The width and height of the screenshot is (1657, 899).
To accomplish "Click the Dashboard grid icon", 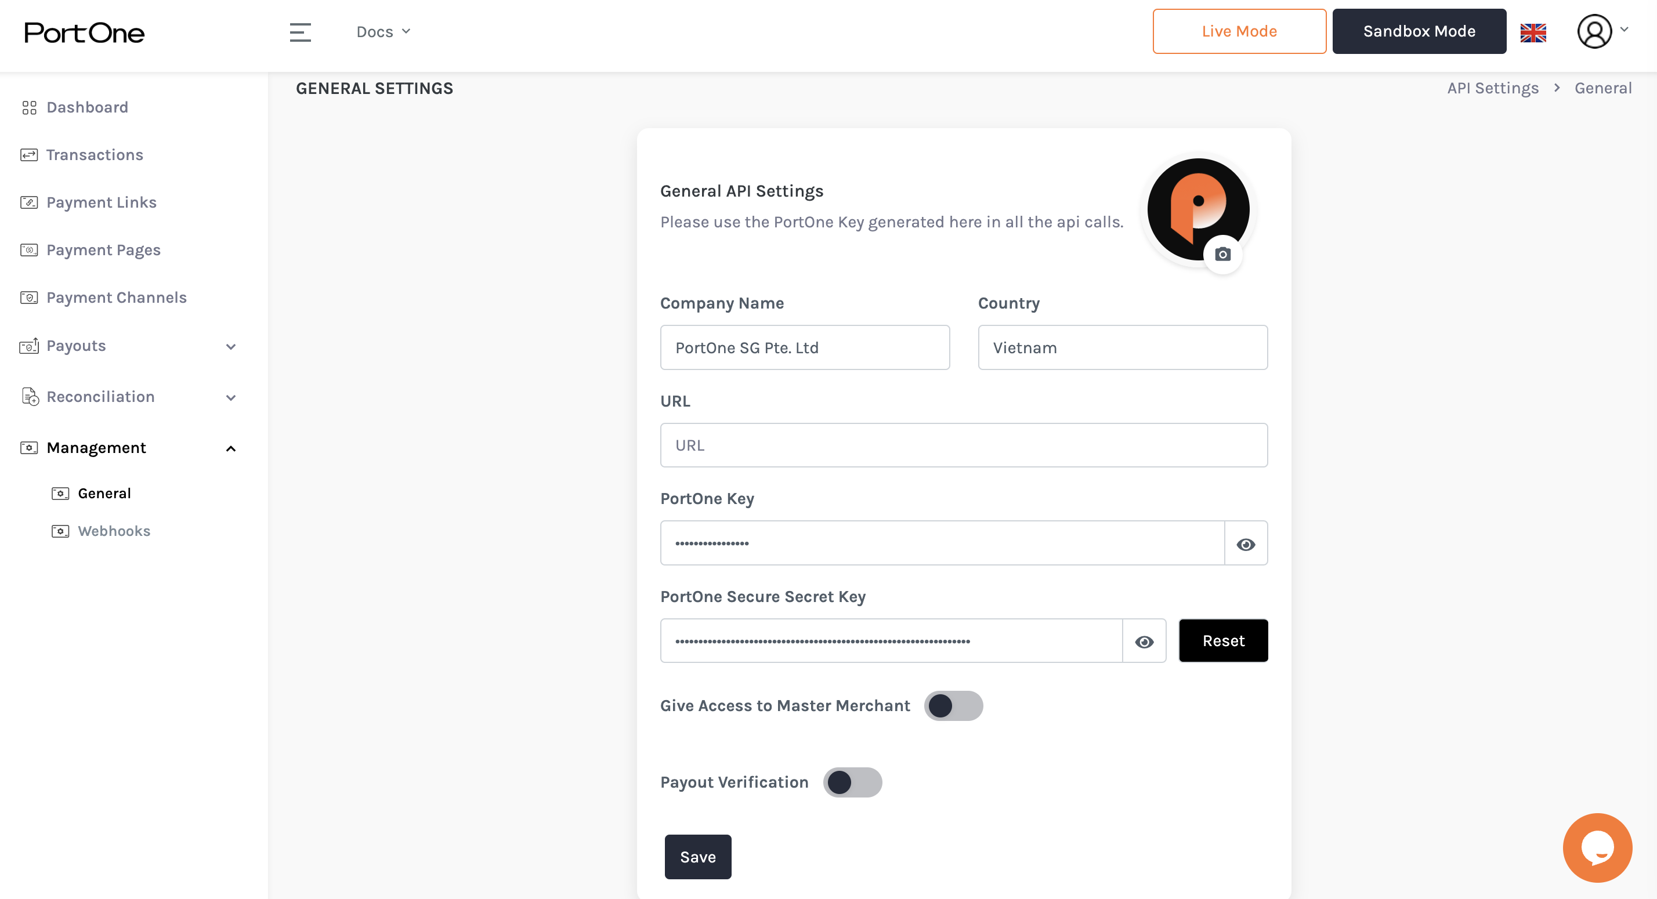I will pos(29,107).
